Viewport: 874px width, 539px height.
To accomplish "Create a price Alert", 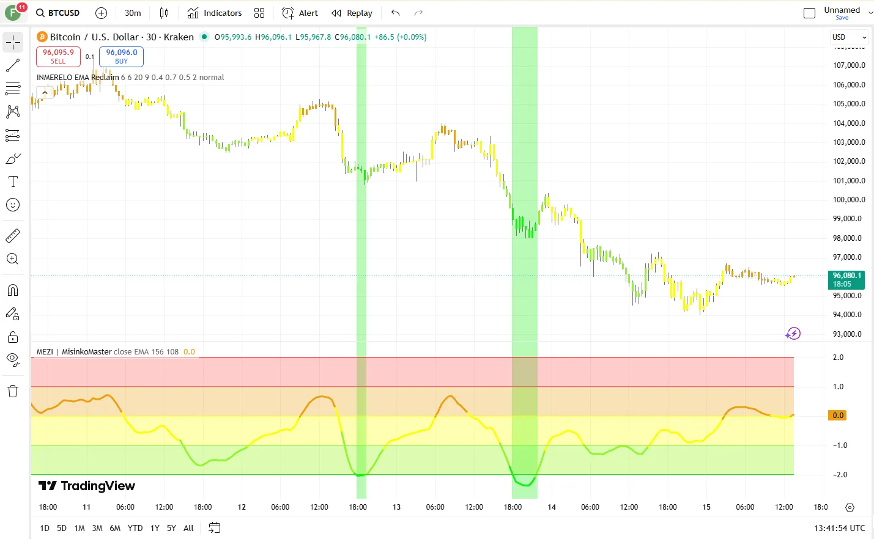I will point(300,13).
